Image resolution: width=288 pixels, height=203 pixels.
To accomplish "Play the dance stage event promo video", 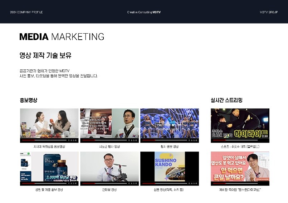I will [x=169, y=123].
